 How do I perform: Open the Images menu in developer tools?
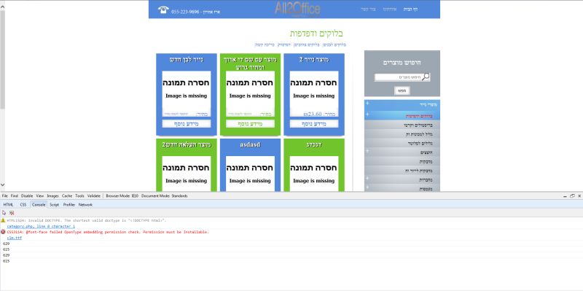tap(52, 195)
